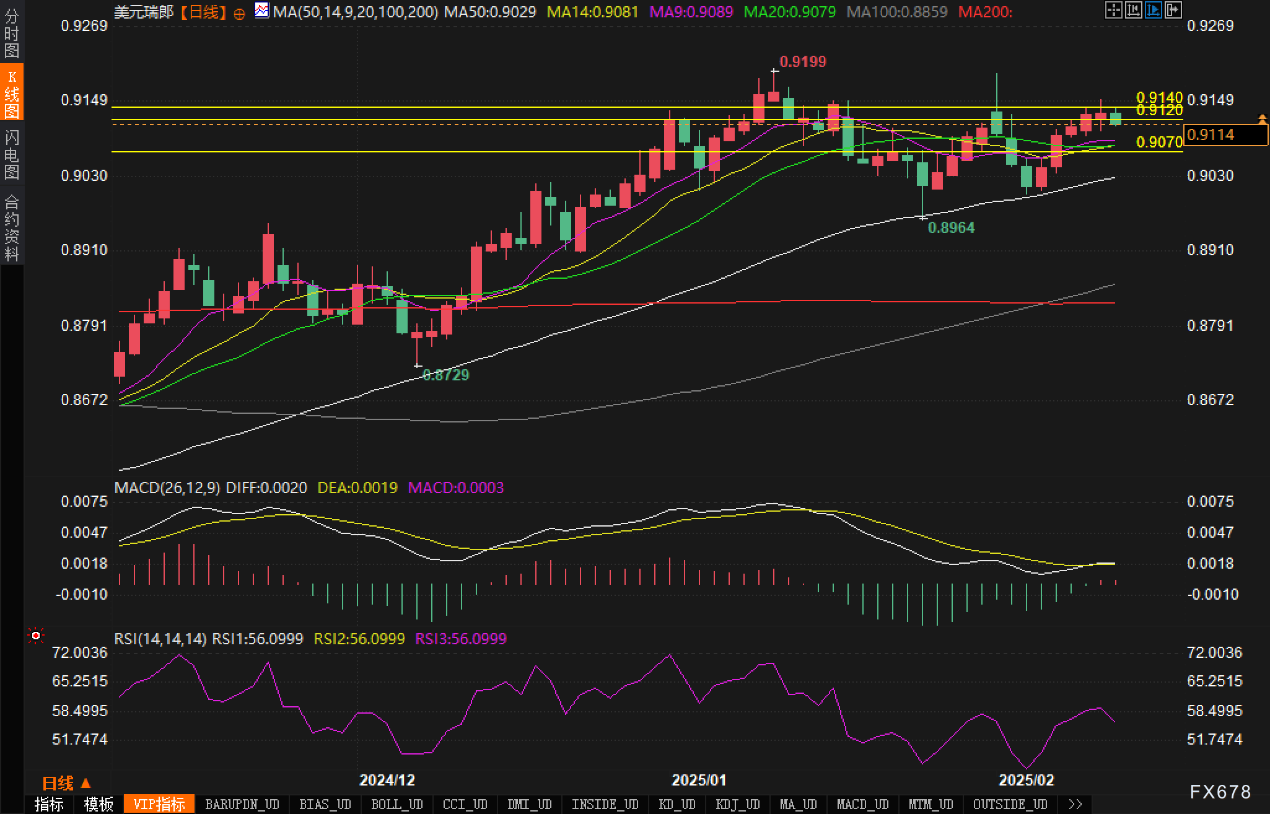Click the blue highlighted axis play icon
The width and height of the screenshot is (1270, 814).
point(1153,10)
